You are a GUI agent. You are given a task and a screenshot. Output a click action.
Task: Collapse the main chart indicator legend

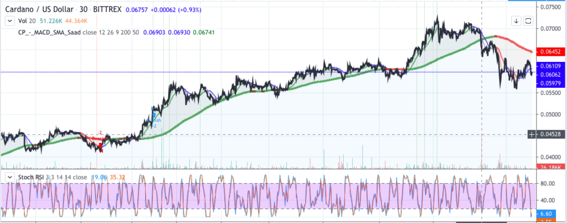click(9, 22)
